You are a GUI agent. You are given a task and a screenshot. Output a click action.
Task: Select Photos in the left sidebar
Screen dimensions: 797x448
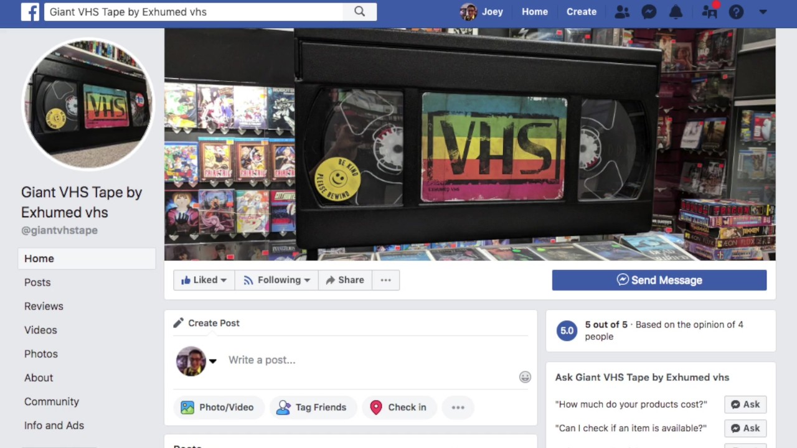coord(41,354)
